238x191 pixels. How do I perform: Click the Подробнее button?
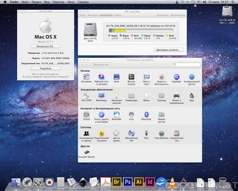[46, 69]
